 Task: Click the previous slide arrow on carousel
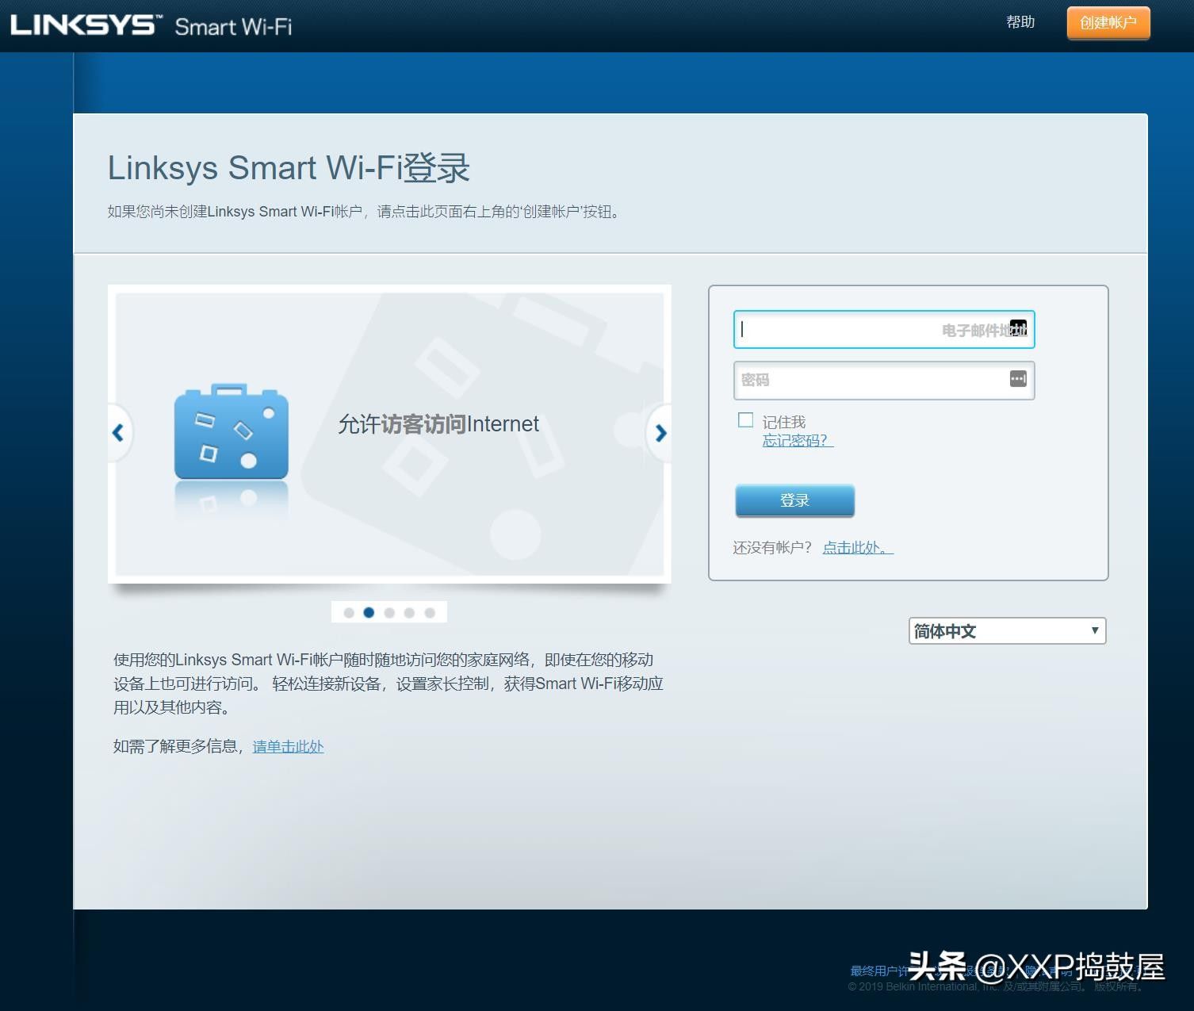click(119, 433)
